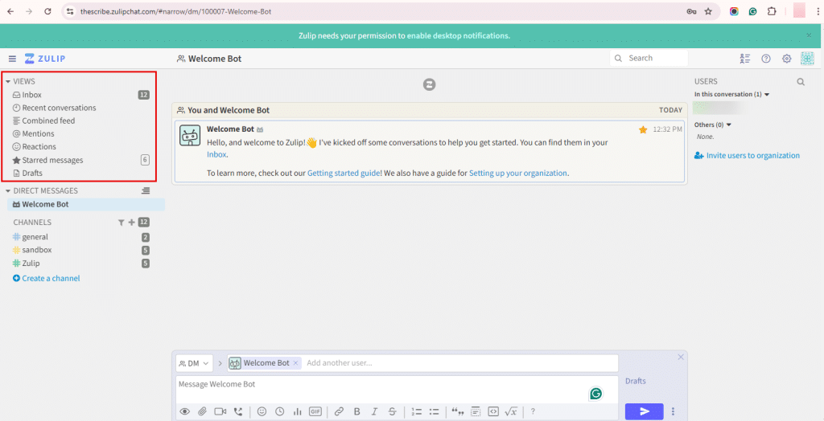Insert a link using the chain icon
824x421 pixels.
pyautogui.click(x=339, y=411)
